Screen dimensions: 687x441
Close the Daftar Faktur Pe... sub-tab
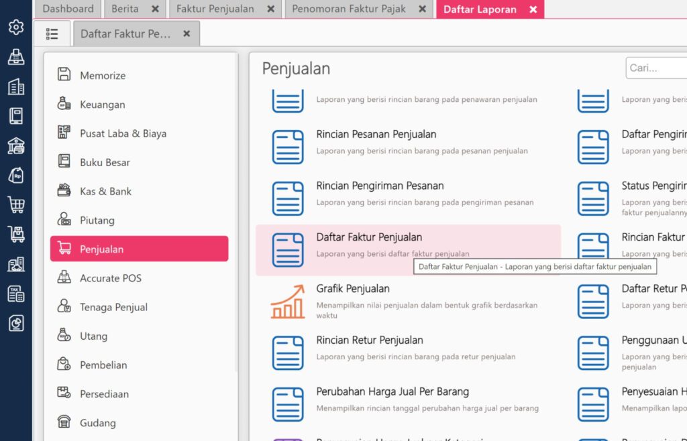(186, 32)
